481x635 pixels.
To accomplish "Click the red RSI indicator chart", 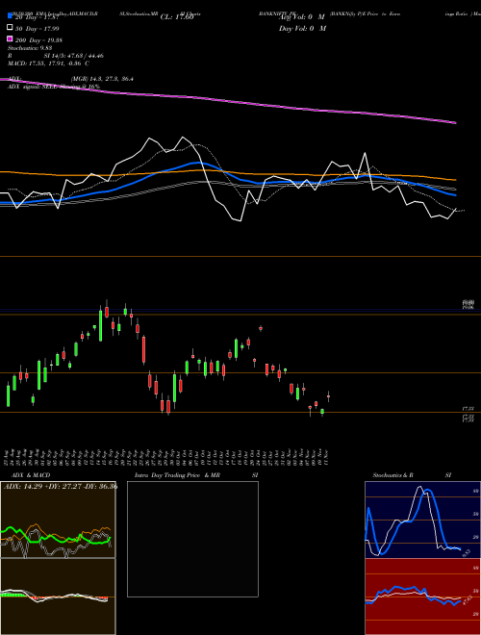I will [422, 597].
